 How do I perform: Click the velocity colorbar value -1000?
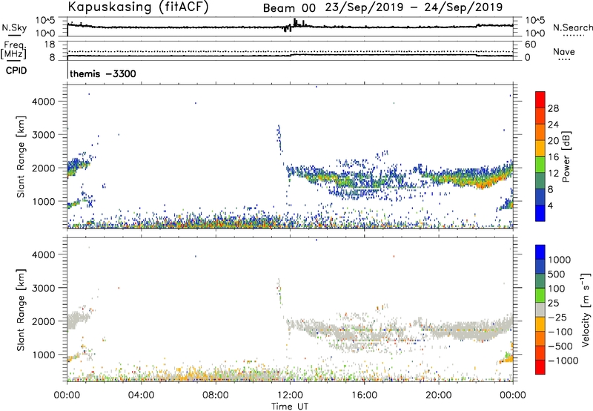point(563,361)
